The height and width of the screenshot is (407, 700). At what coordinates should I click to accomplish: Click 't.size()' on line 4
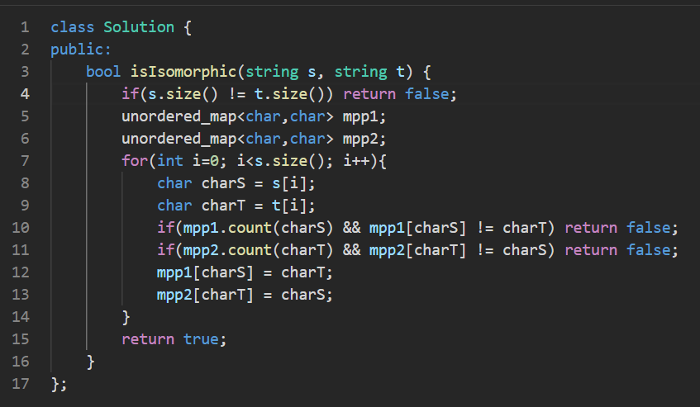[293, 94]
